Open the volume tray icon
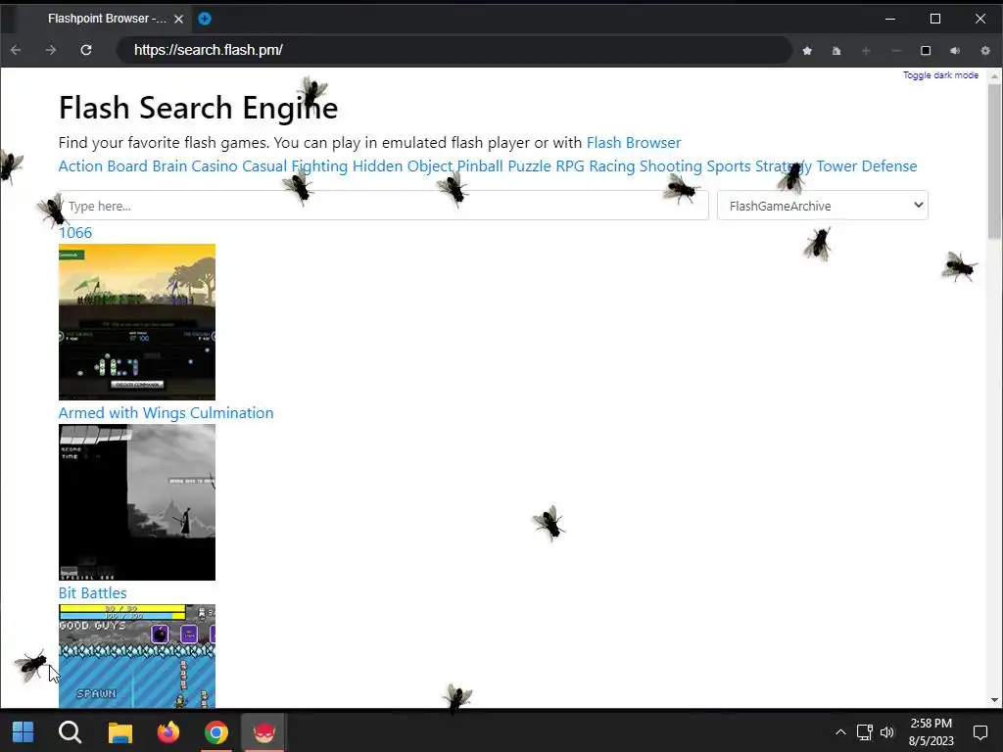This screenshot has height=752, width=1003. (x=887, y=732)
